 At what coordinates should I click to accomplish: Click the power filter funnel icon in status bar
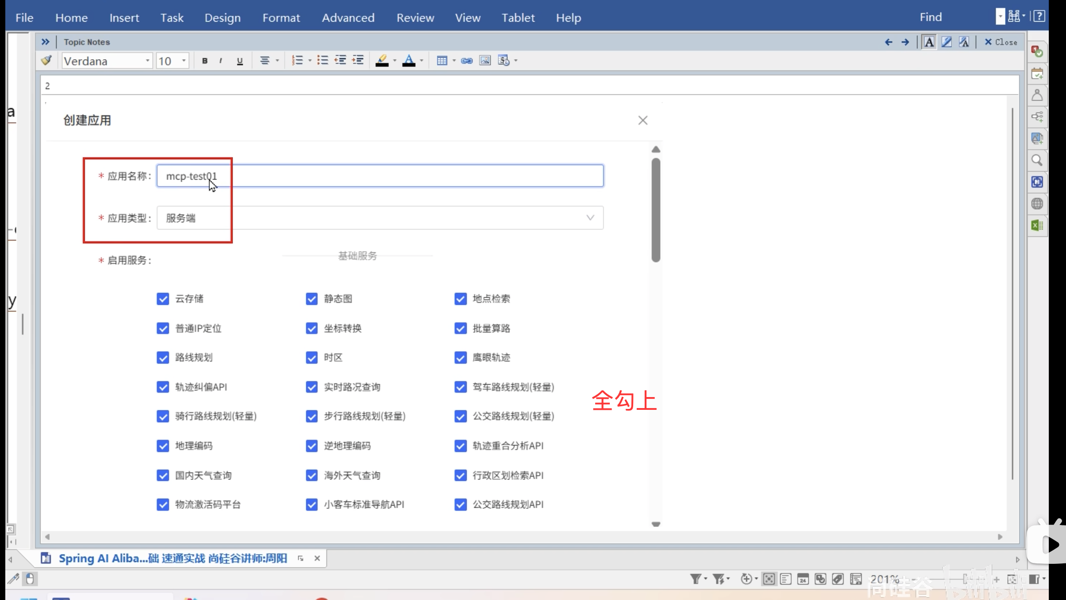click(719, 579)
